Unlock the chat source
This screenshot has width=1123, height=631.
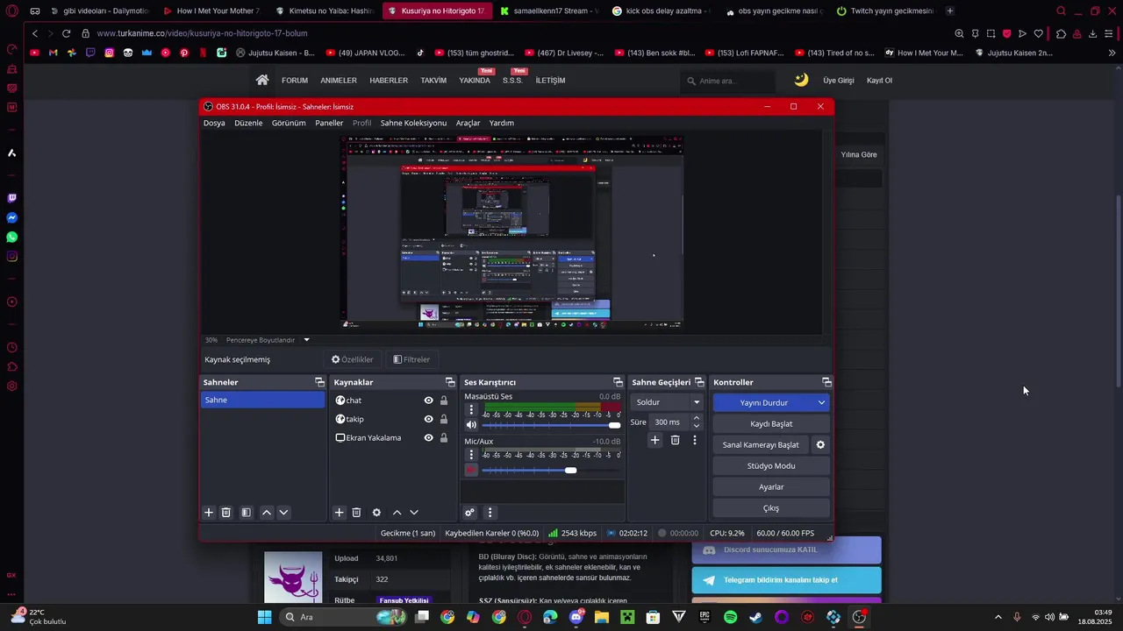coord(444,401)
